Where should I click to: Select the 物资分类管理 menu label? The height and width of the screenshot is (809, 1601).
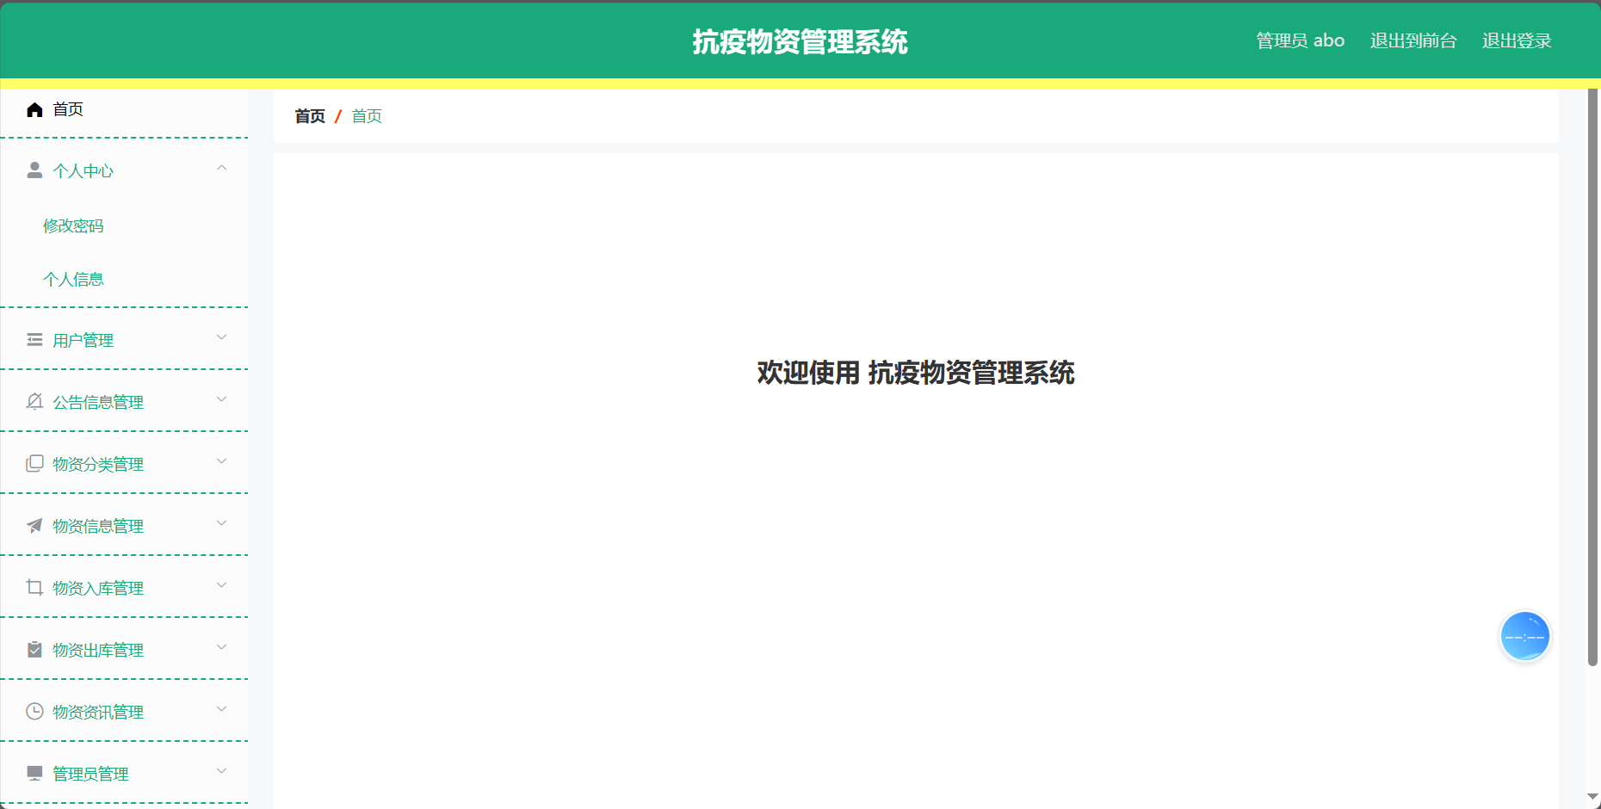[x=98, y=464]
